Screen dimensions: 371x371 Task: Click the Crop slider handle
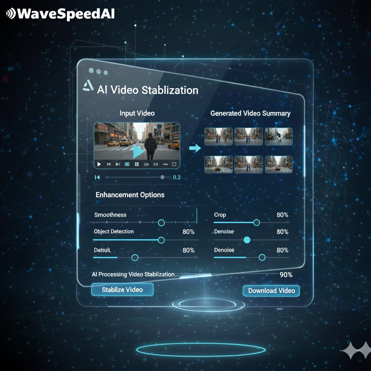coord(257,222)
